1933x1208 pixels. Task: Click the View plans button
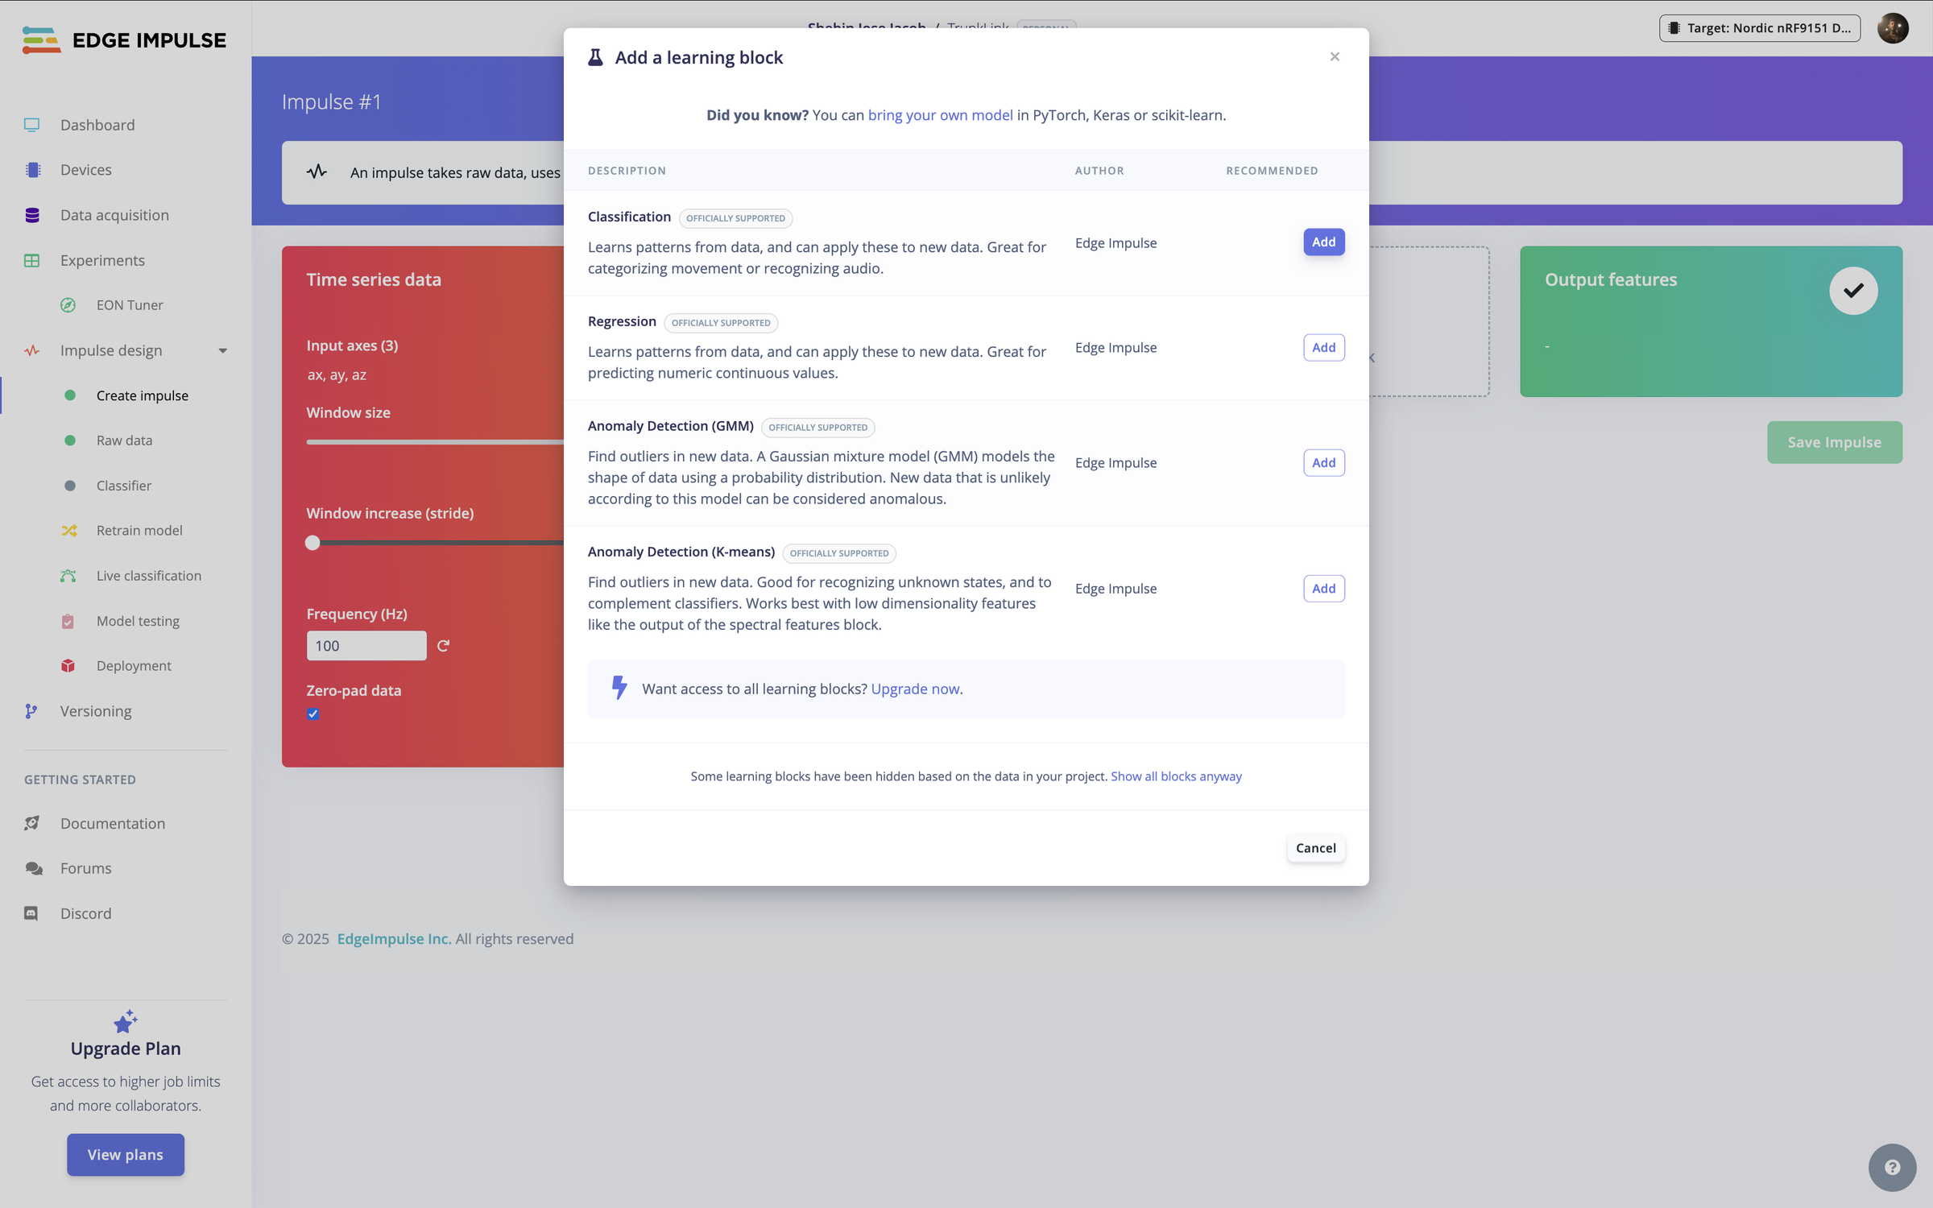coord(126,1155)
